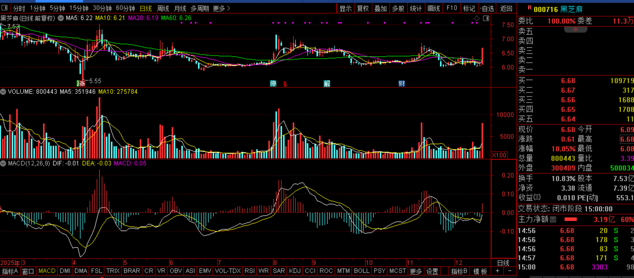Select the KDJ indicator tab
Screen dimensions: 634x278
click(x=295, y=271)
